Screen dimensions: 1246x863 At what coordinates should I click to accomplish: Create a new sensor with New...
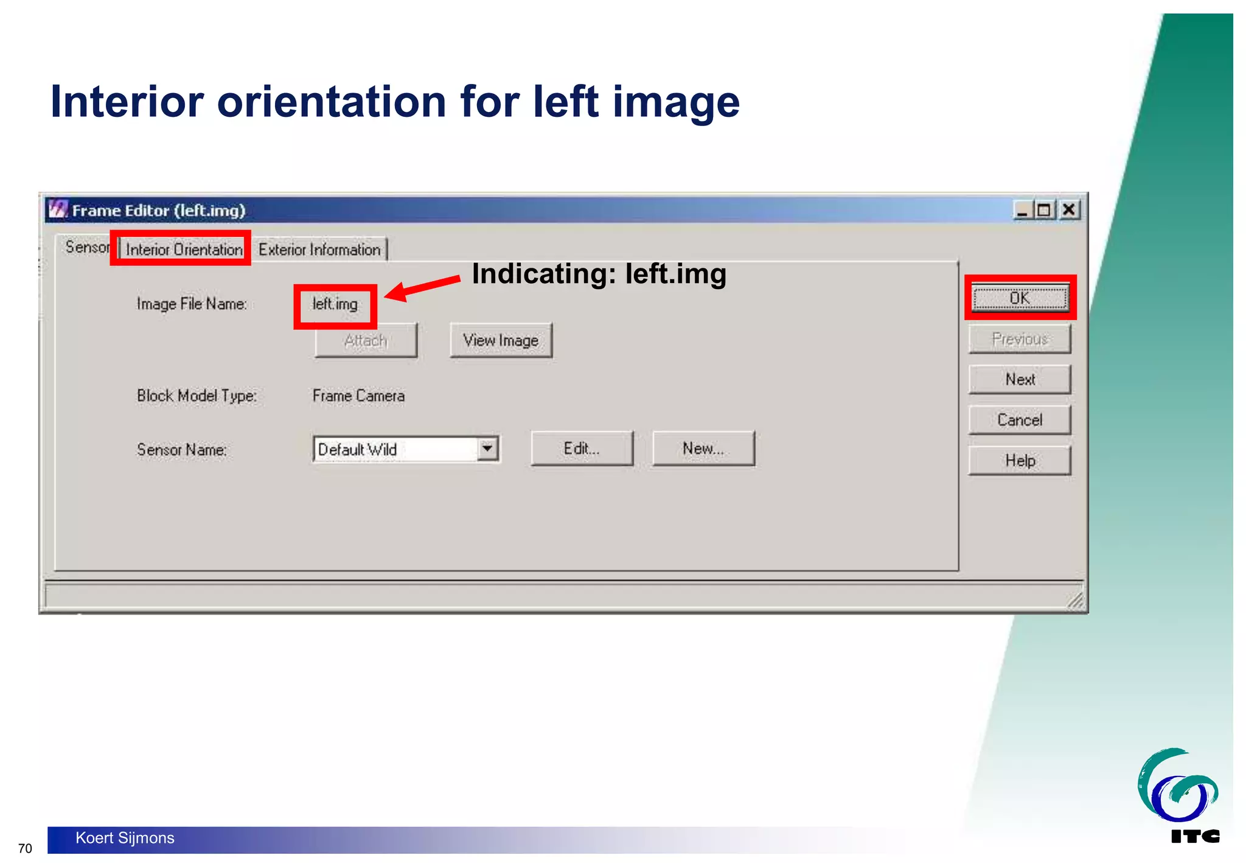[703, 449]
